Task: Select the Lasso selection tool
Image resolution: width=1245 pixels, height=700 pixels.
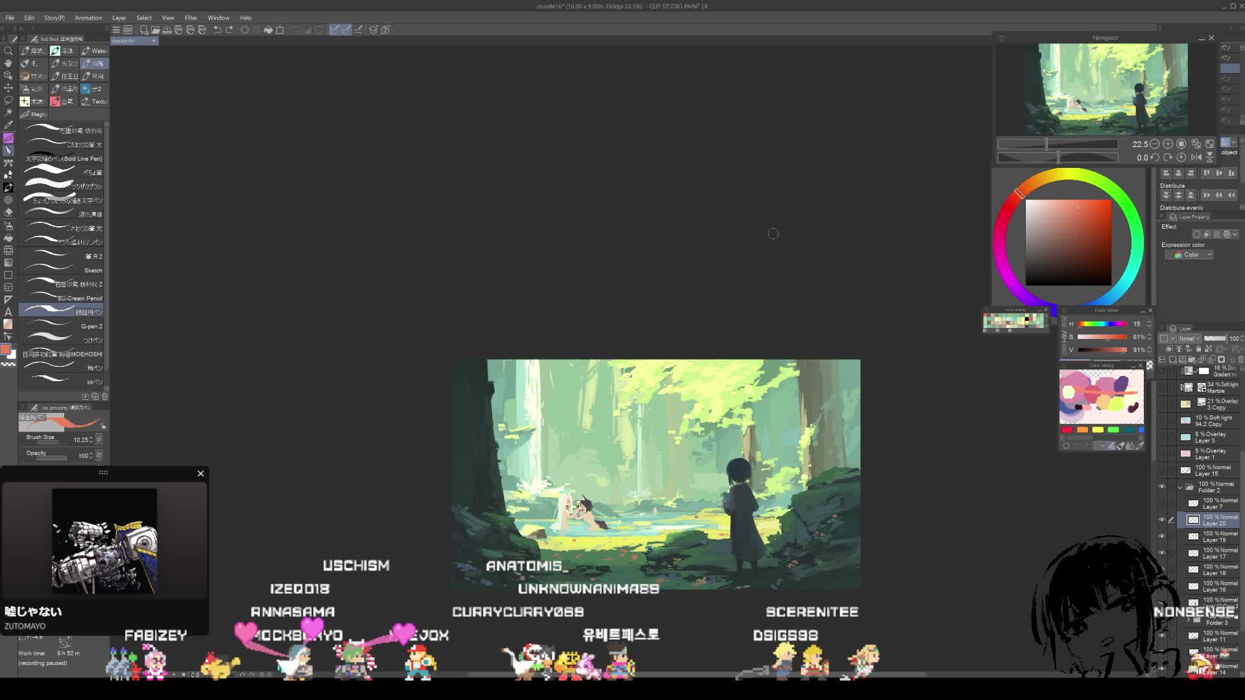Action: click(8, 100)
